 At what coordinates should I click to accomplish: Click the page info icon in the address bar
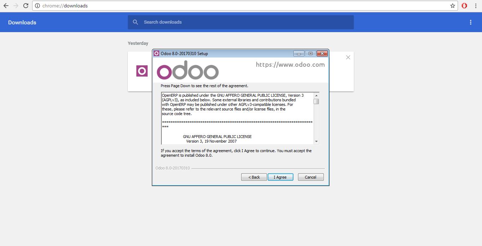pos(37,6)
